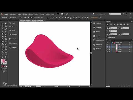Select the Selection (black arrow) tool
Screen dimensions: 133x100
point(2,24)
